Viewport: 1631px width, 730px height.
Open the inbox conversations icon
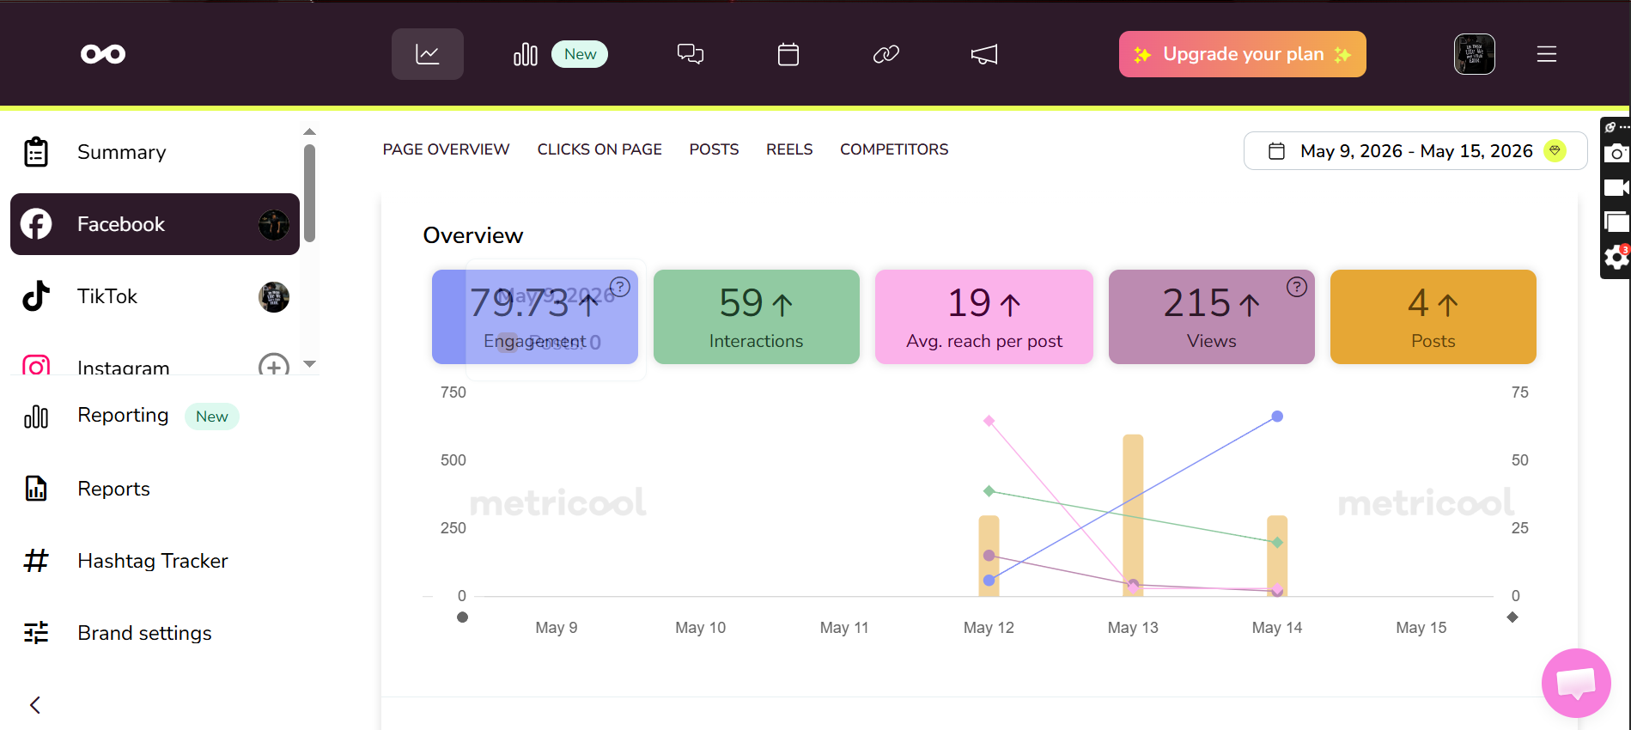(x=691, y=54)
